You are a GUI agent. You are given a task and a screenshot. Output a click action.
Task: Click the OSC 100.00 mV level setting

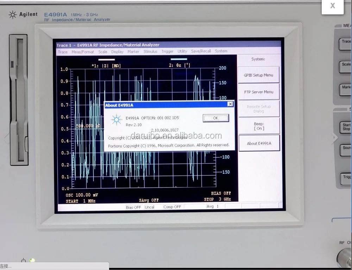(x=82, y=195)
